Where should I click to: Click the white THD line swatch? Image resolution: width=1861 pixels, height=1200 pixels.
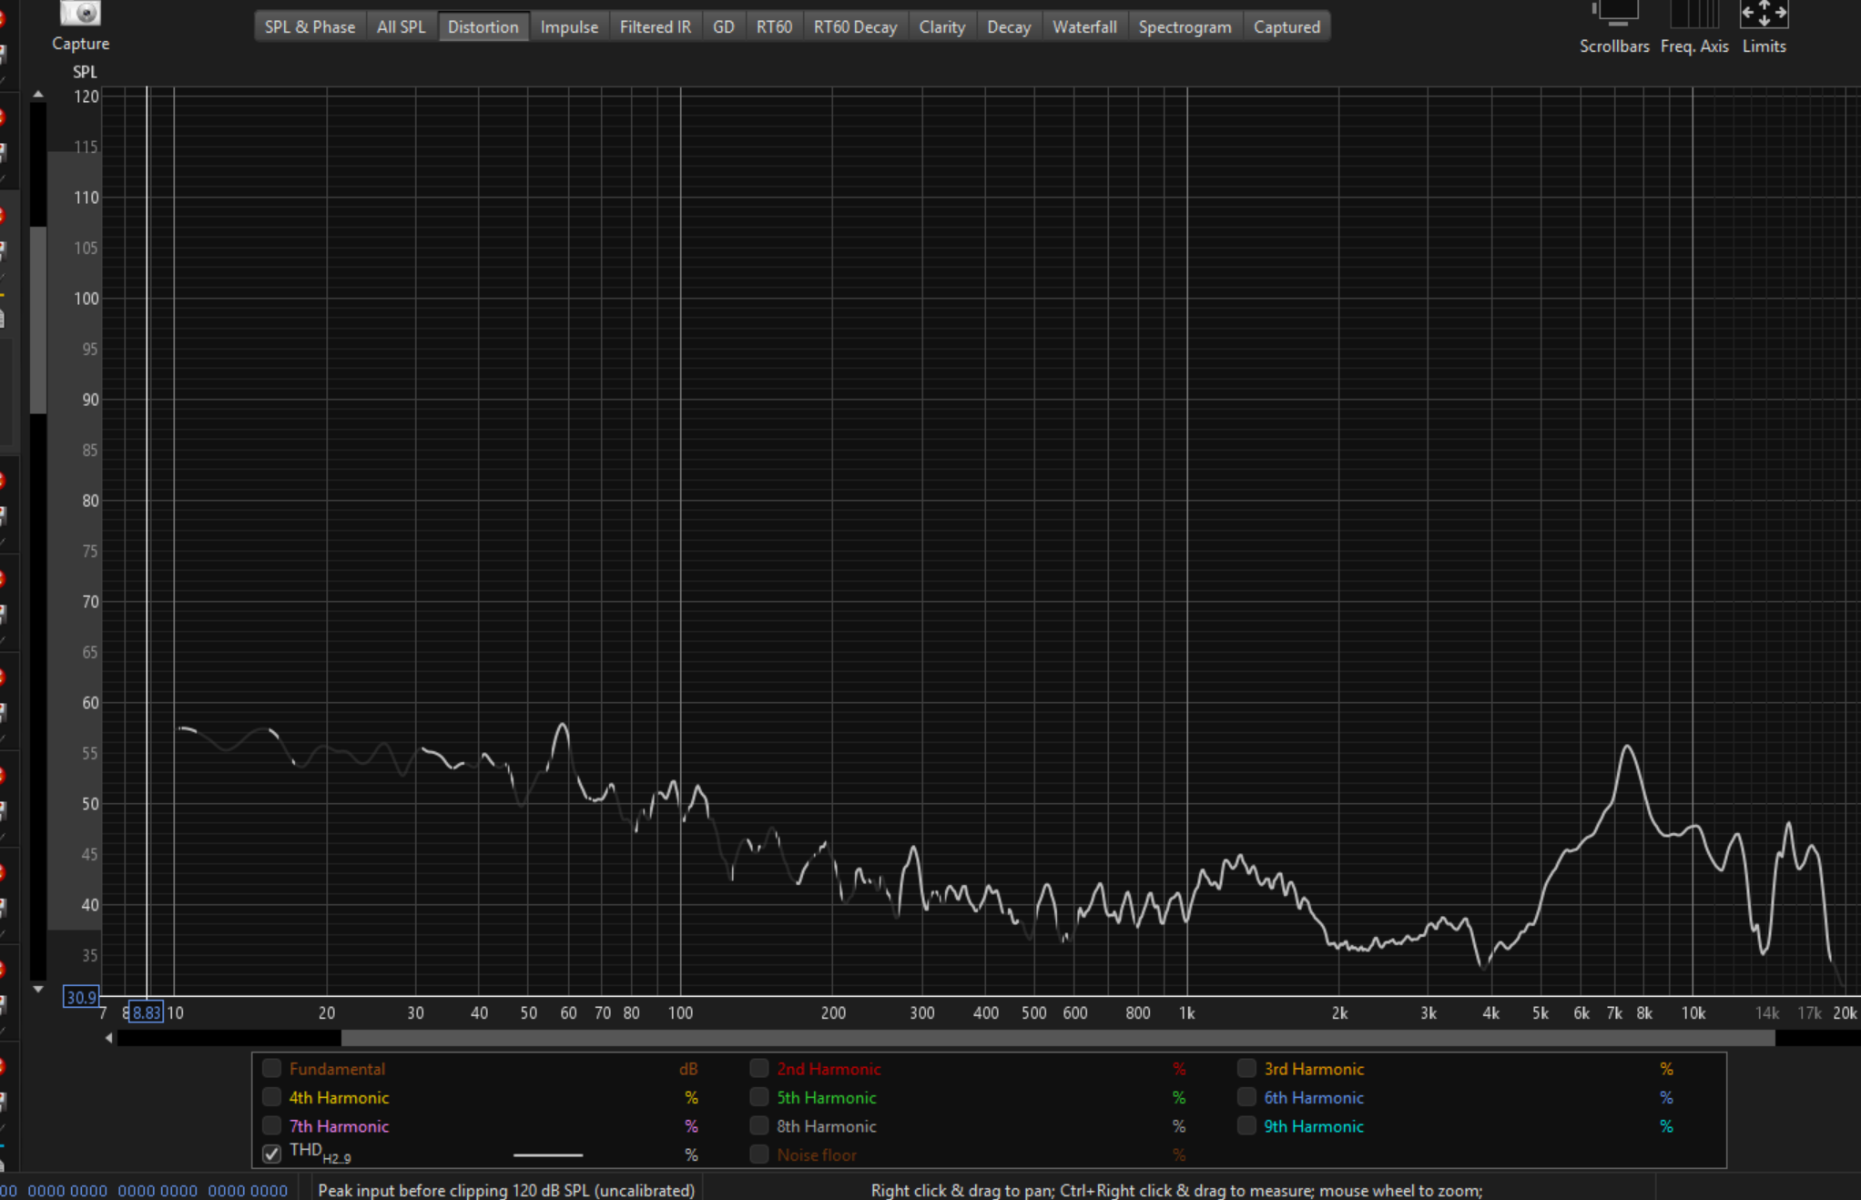pyautogui.click(x=548, y=1154)
